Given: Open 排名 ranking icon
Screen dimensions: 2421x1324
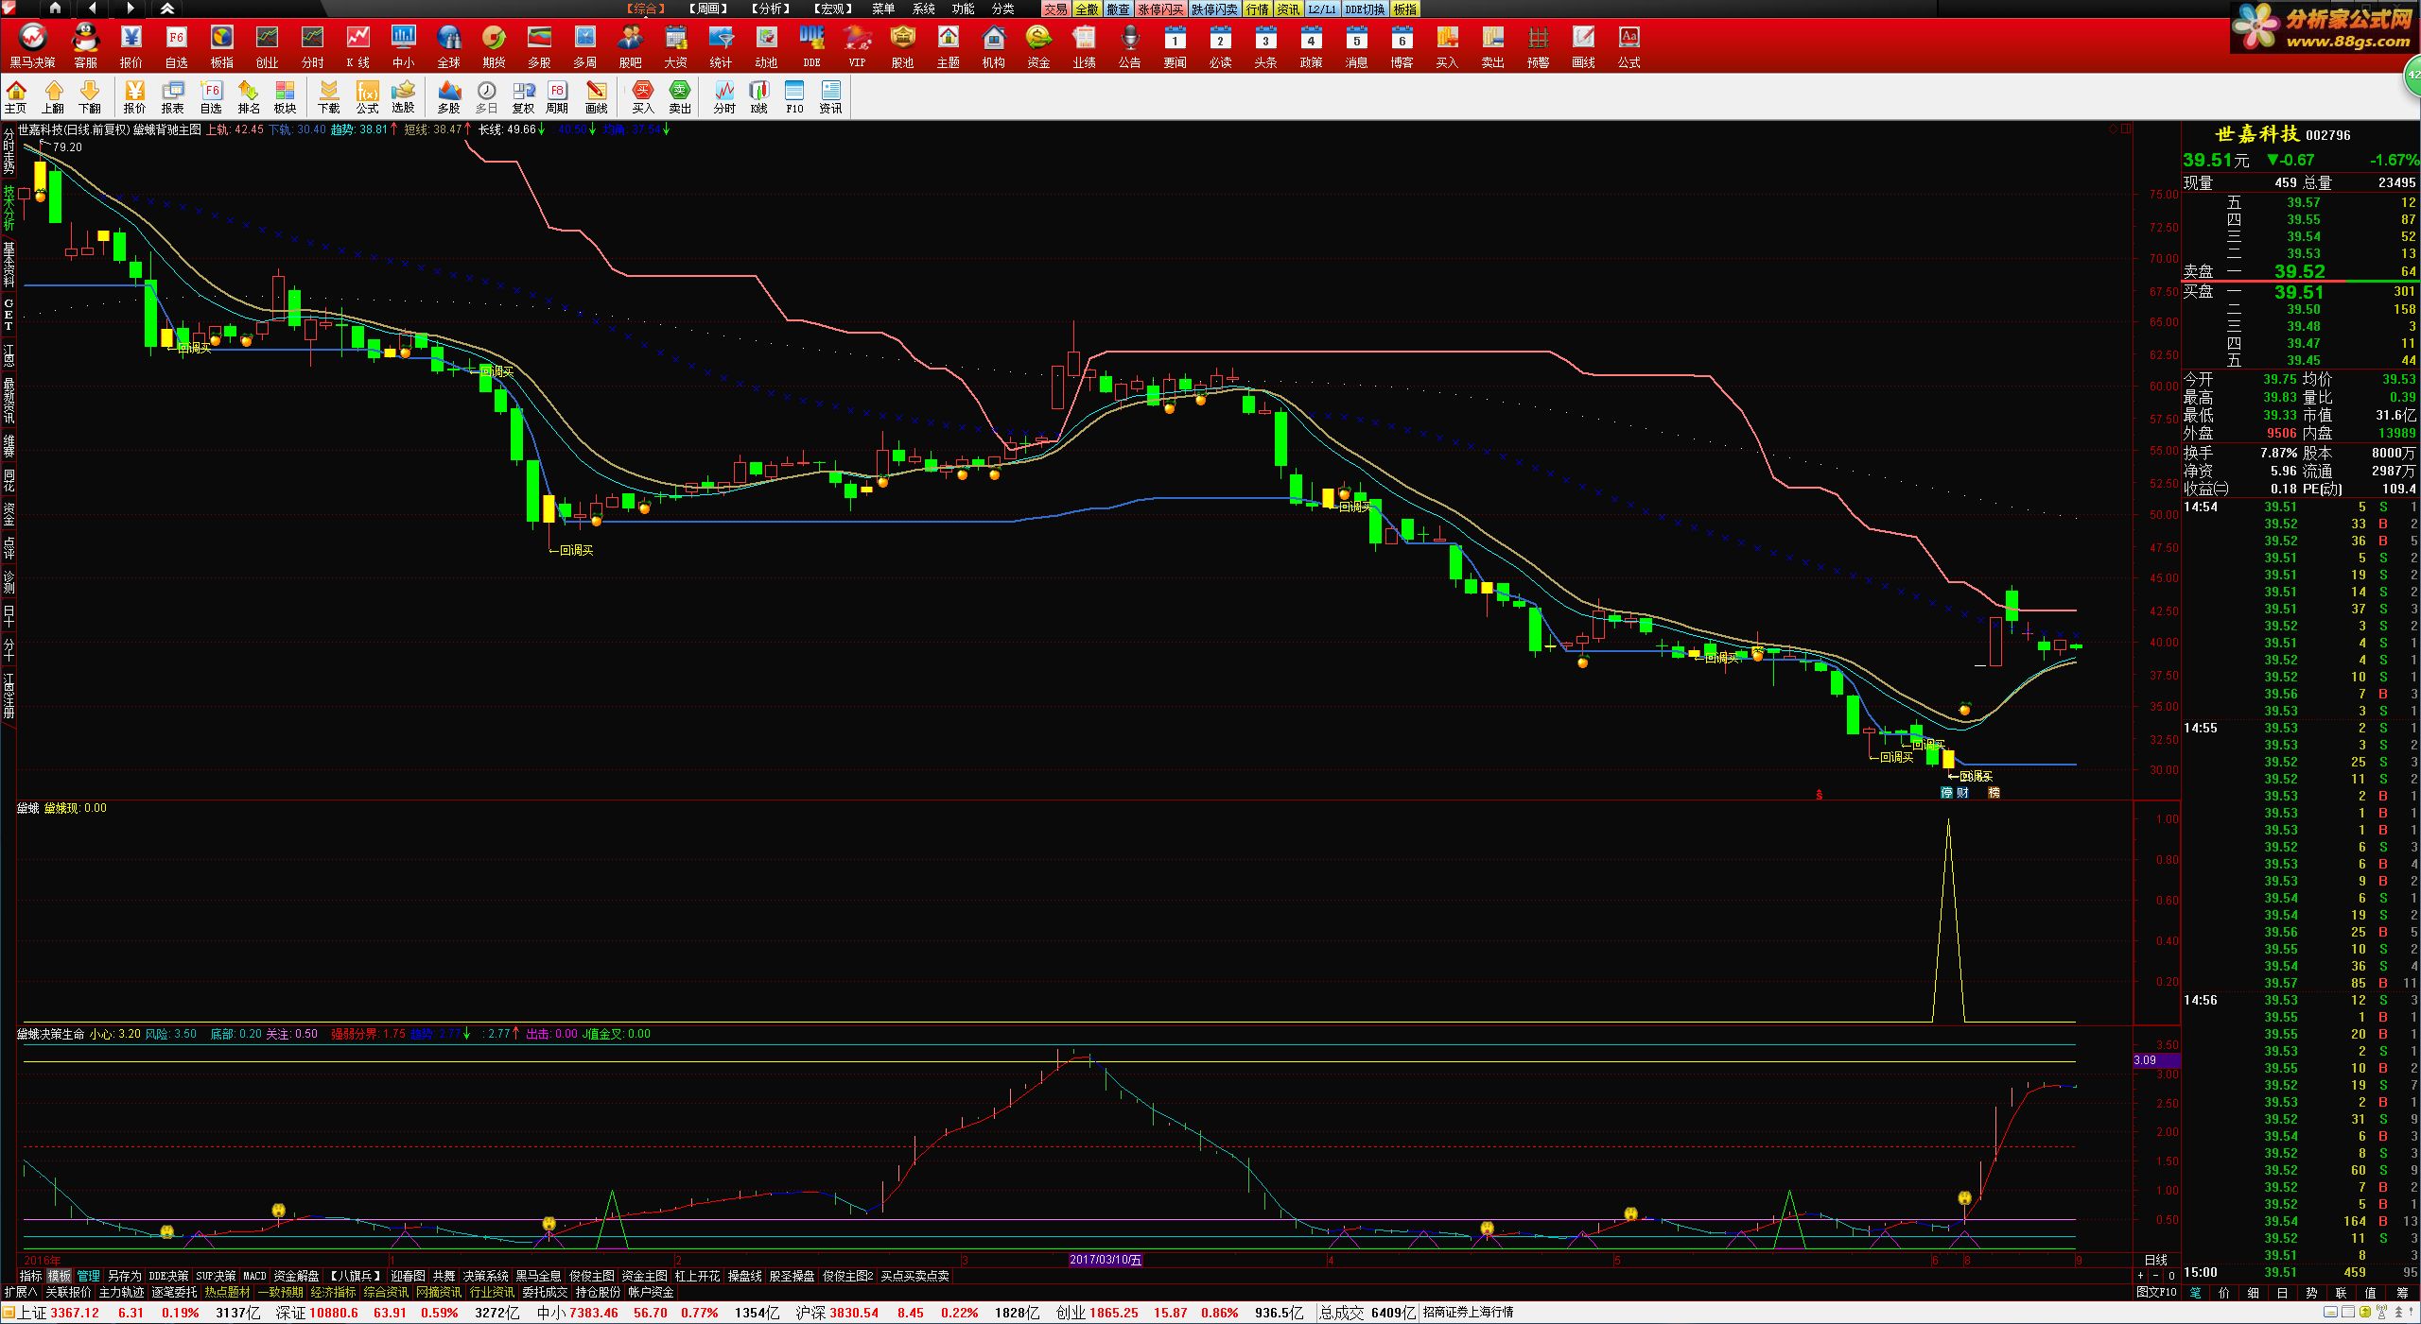Looking at the screenshot, I should pyautogui.click(x=249, y=96).
